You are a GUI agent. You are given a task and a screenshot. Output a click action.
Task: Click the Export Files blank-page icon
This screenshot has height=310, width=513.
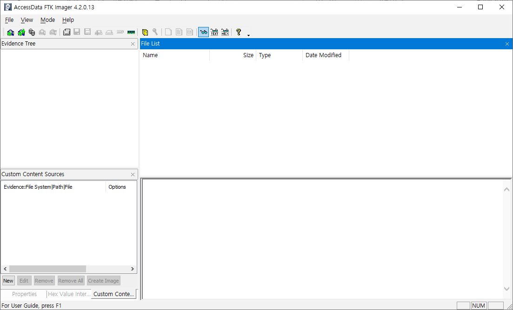point(168,32)
